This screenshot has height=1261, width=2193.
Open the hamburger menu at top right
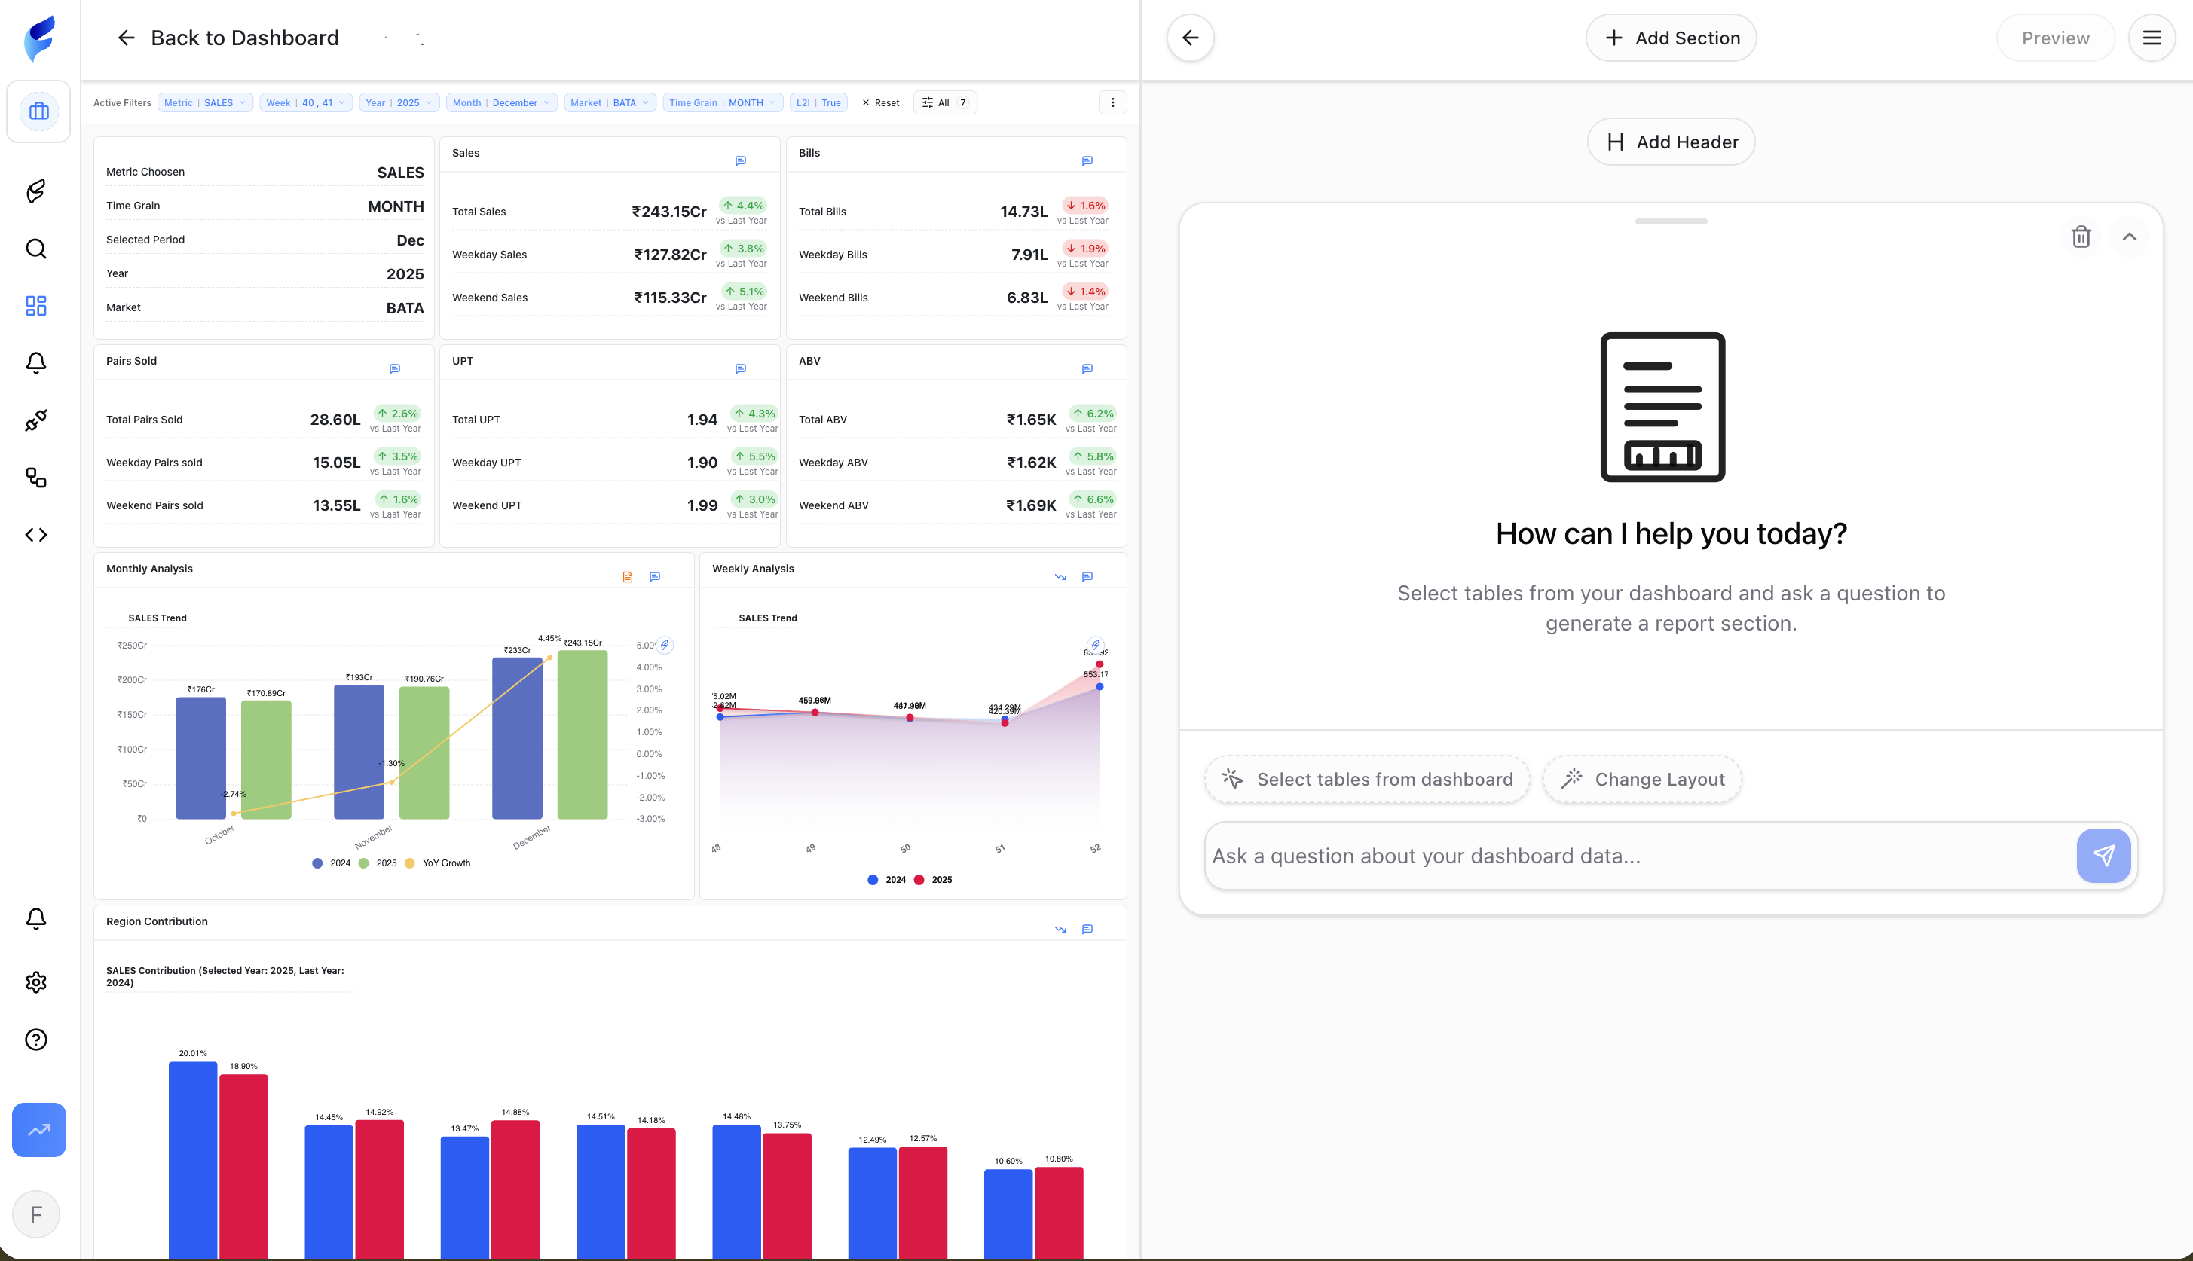[2152, 38]
